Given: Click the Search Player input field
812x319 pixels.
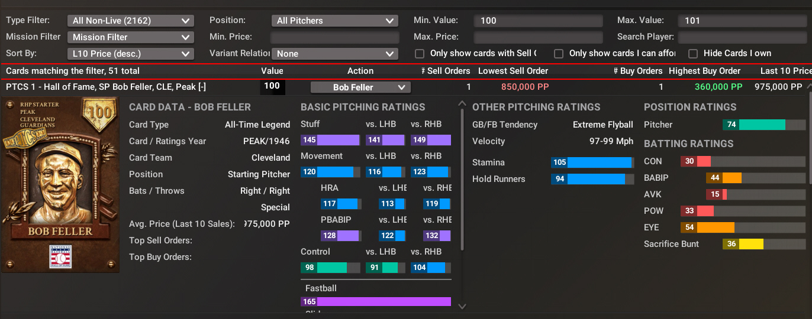Looking at the screenshot, I should click(x=742, y=37).
